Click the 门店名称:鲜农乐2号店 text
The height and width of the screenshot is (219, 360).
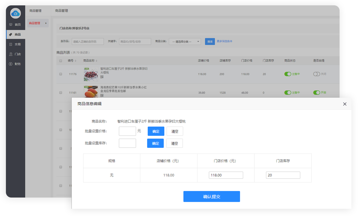pos(74,28)
